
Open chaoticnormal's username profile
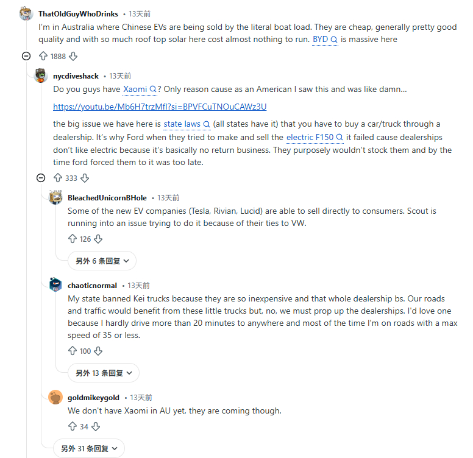pyautogui.click(x=93, y=285)
